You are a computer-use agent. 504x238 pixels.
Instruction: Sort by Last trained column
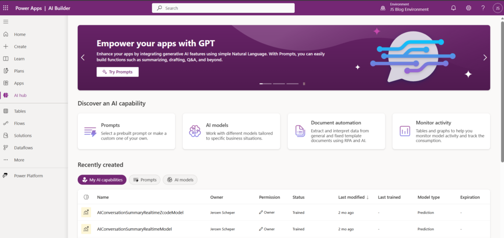coord(389,197)
